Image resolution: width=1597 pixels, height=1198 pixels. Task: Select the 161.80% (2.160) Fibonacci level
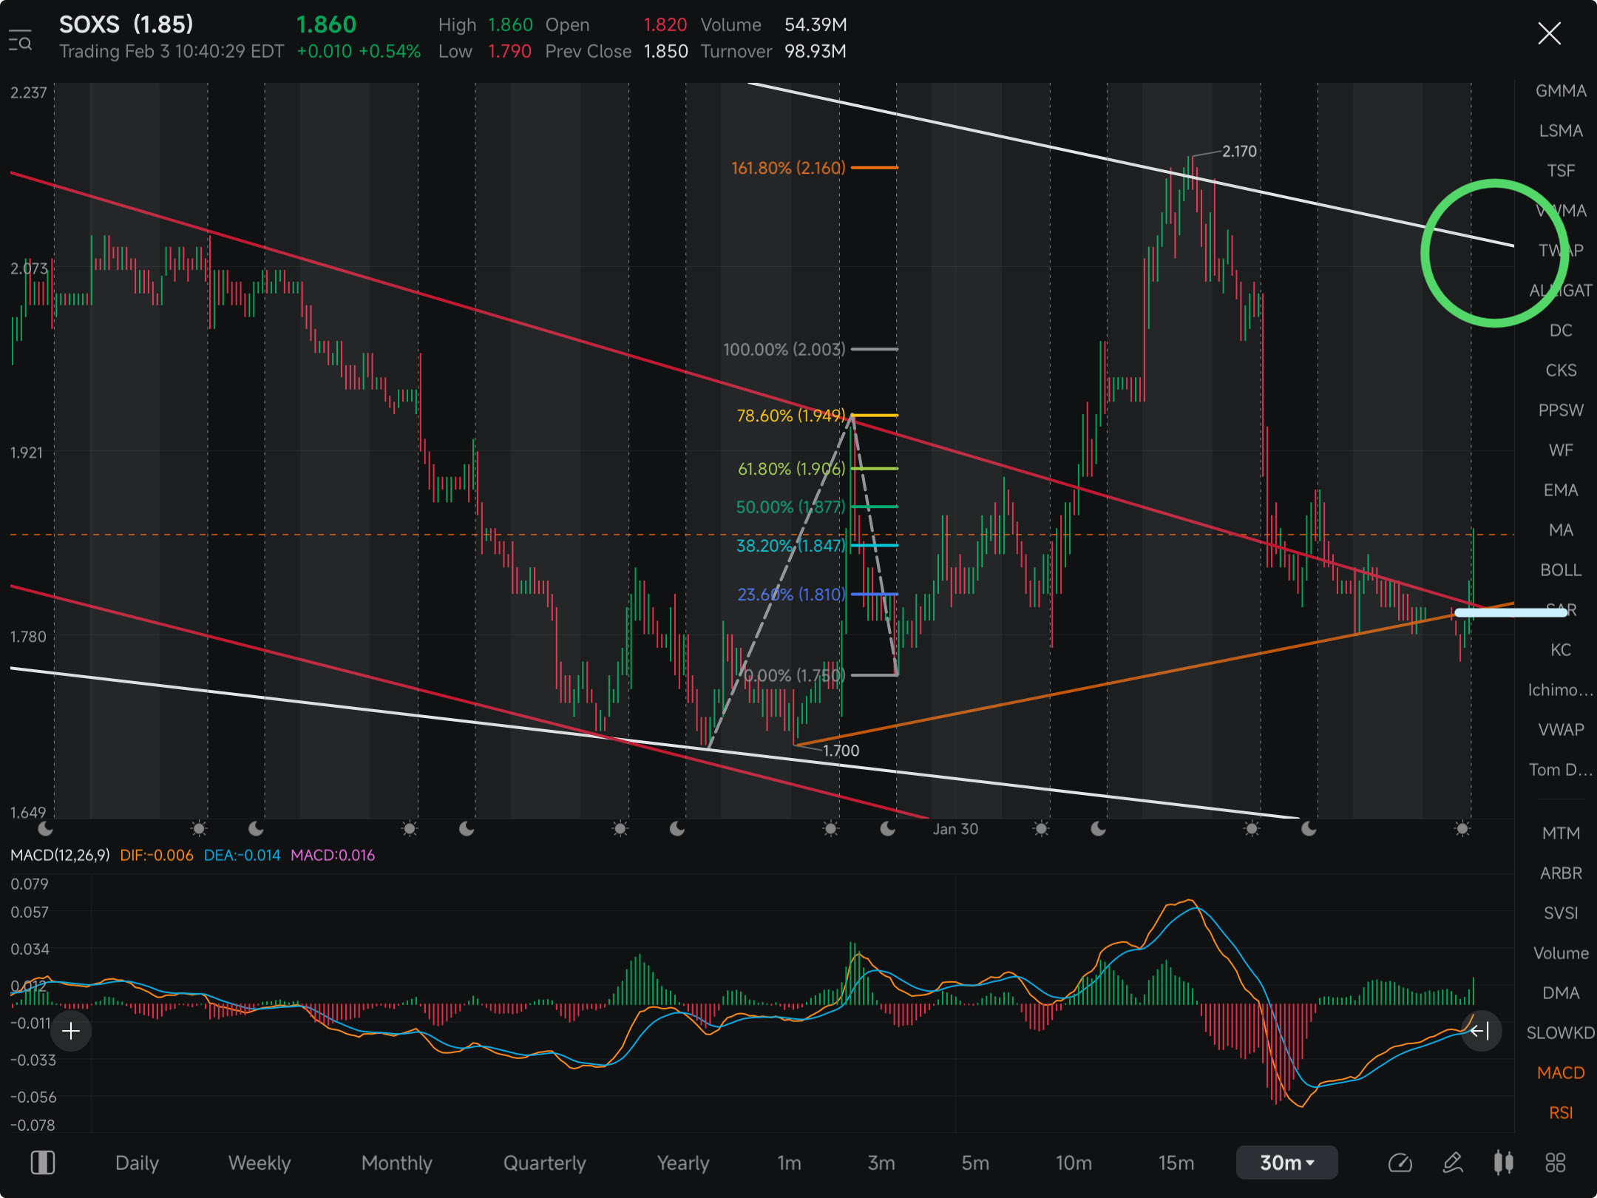click(788, 168)
